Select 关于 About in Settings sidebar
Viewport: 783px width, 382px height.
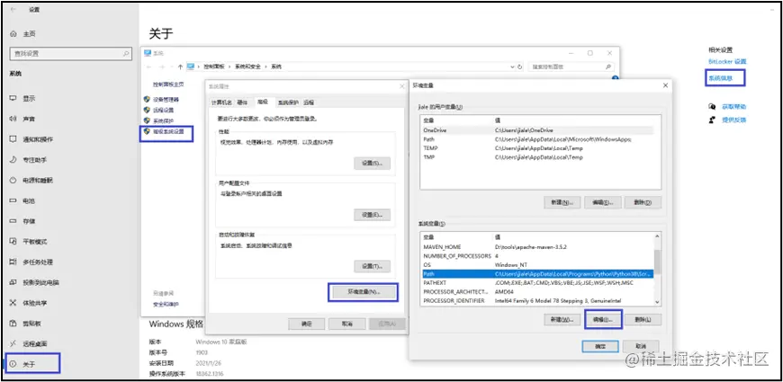click(32, 364)
